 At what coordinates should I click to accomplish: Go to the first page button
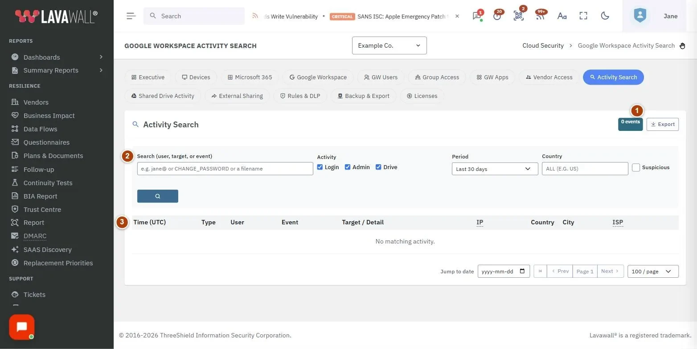540,271
